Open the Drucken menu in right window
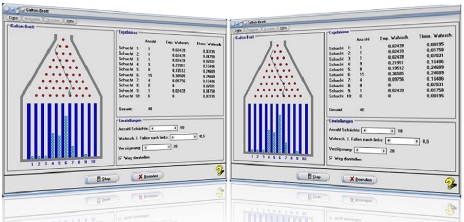464x222 pixels. click(269, 29)
